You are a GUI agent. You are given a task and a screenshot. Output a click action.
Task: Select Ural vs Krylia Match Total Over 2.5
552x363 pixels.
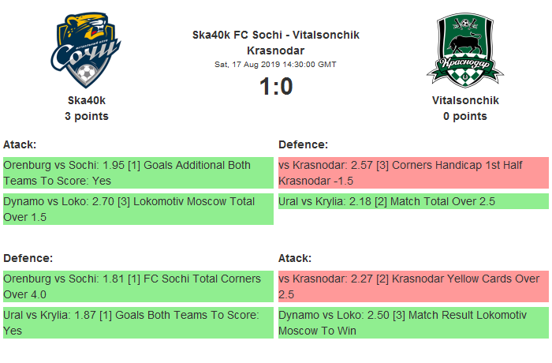(413, 202)
